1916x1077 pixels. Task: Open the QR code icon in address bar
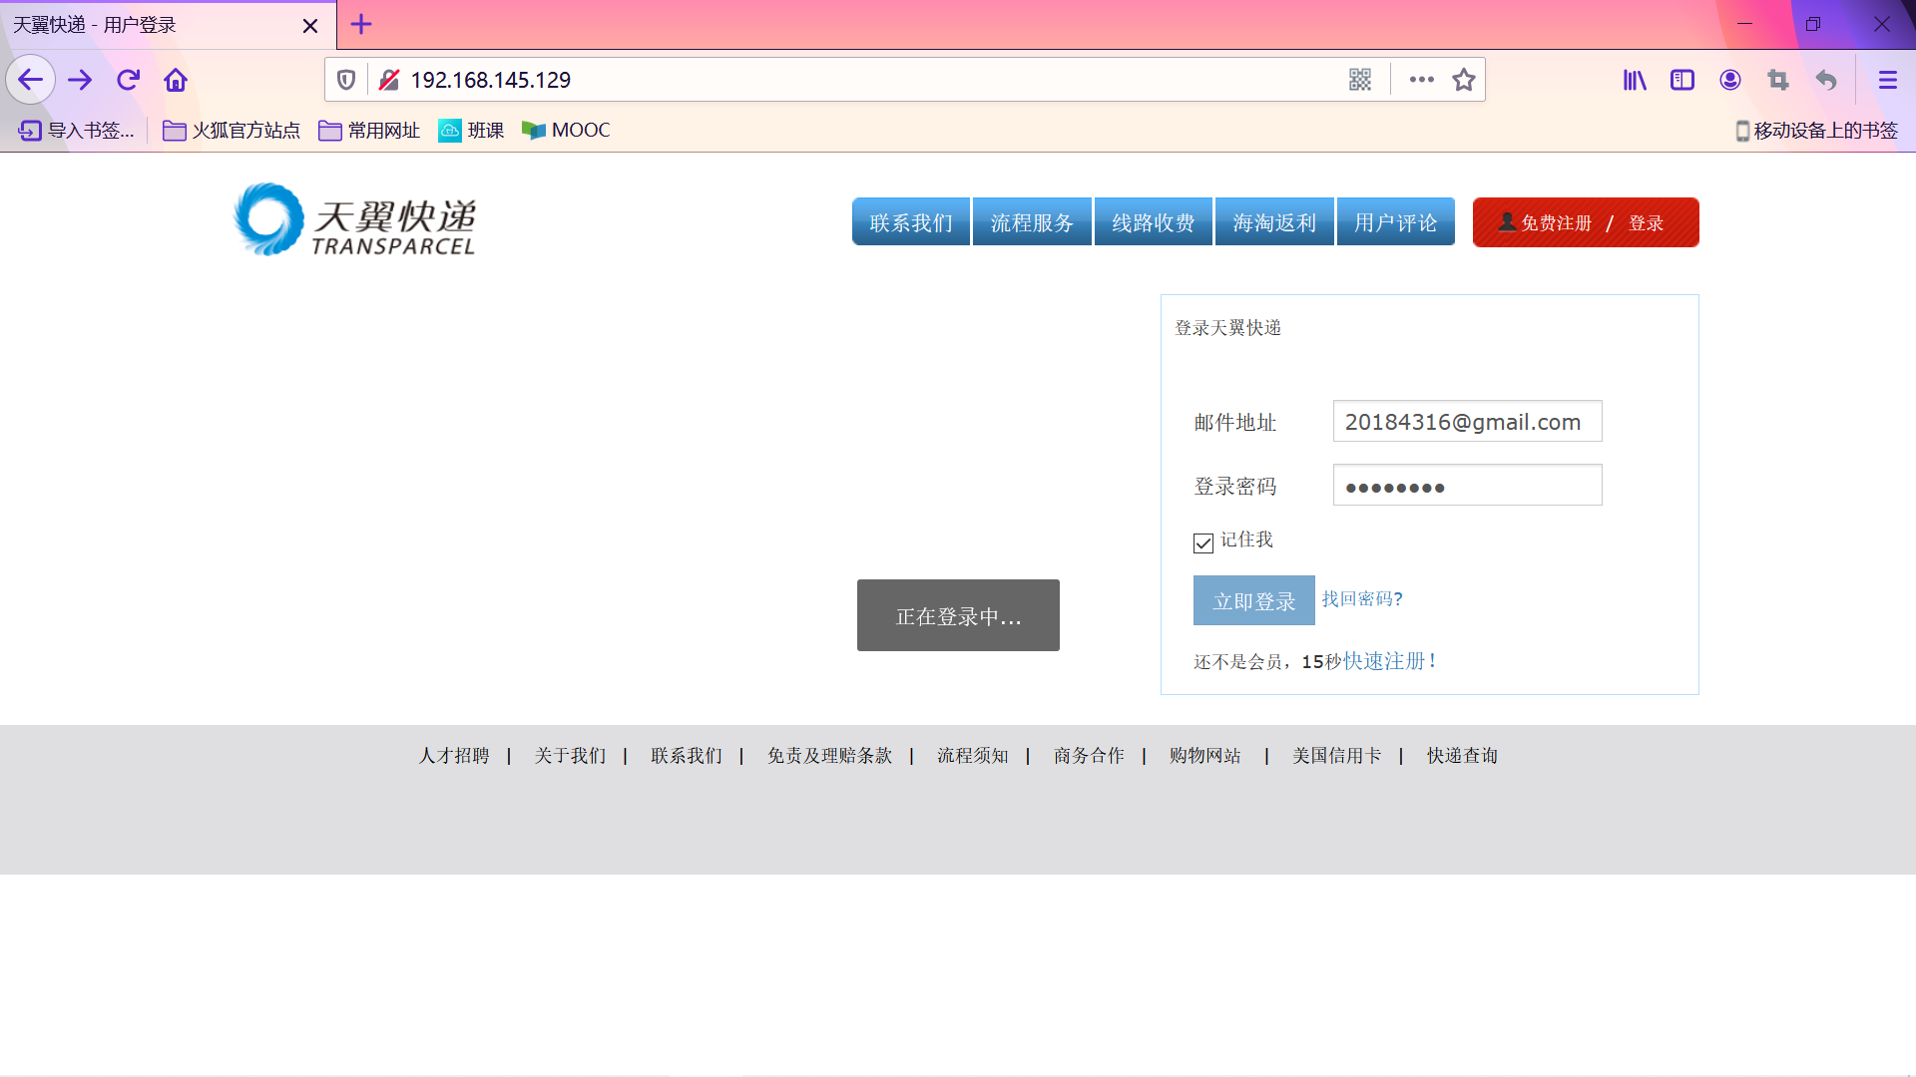1360,80
